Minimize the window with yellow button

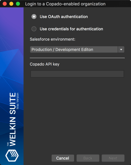(x=11, y=4)
